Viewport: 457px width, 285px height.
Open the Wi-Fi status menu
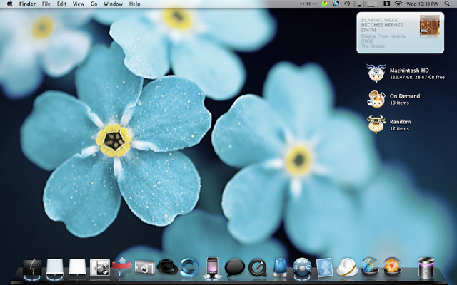pos(398,4)
